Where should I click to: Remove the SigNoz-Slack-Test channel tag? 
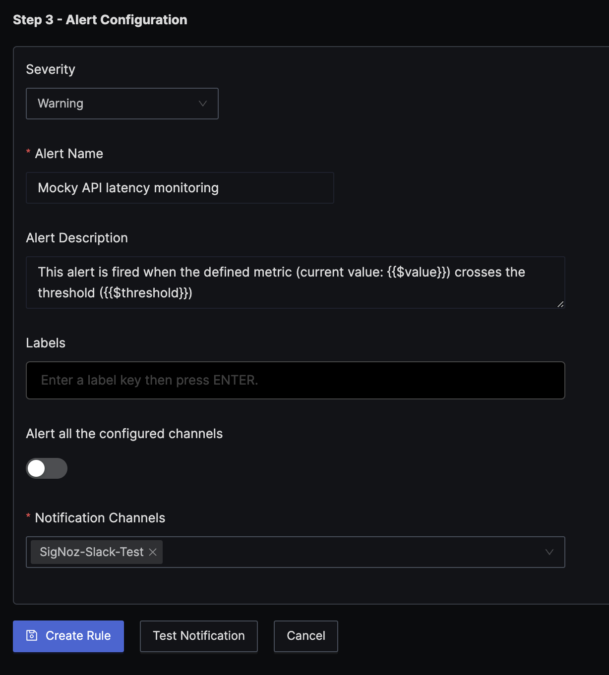153,552
